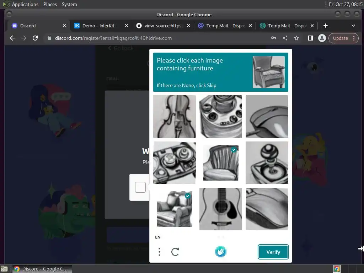Open the Chrome profile avatar menu
364x273 pixels.
tap(322, 38)
